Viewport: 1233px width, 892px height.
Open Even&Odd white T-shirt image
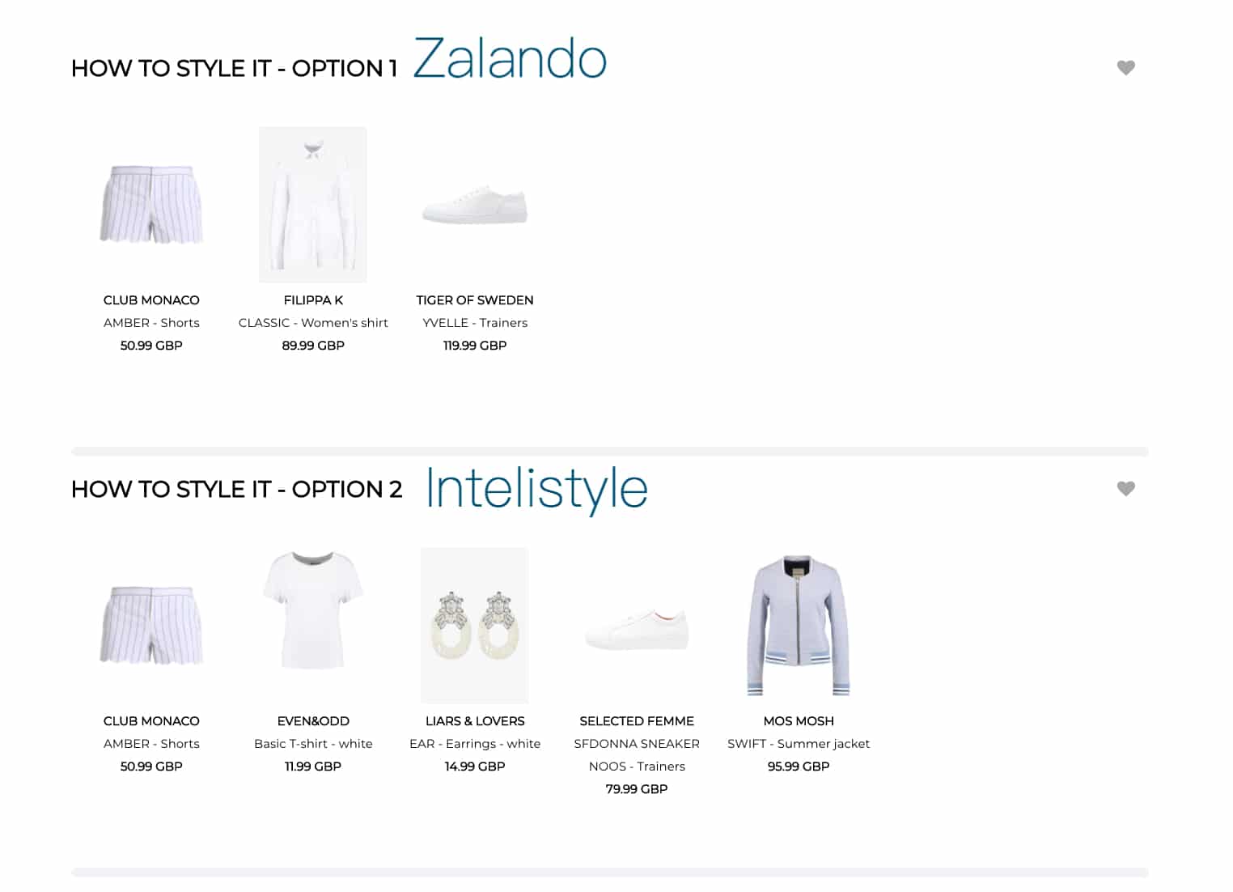(x=313, y=610)
